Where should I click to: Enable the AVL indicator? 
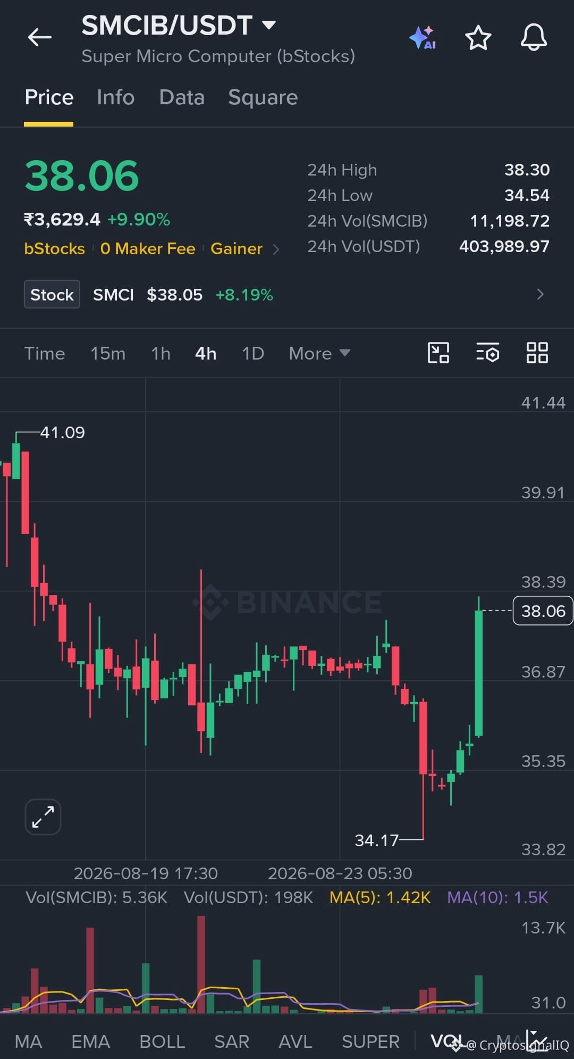[x=296, y=1041]
